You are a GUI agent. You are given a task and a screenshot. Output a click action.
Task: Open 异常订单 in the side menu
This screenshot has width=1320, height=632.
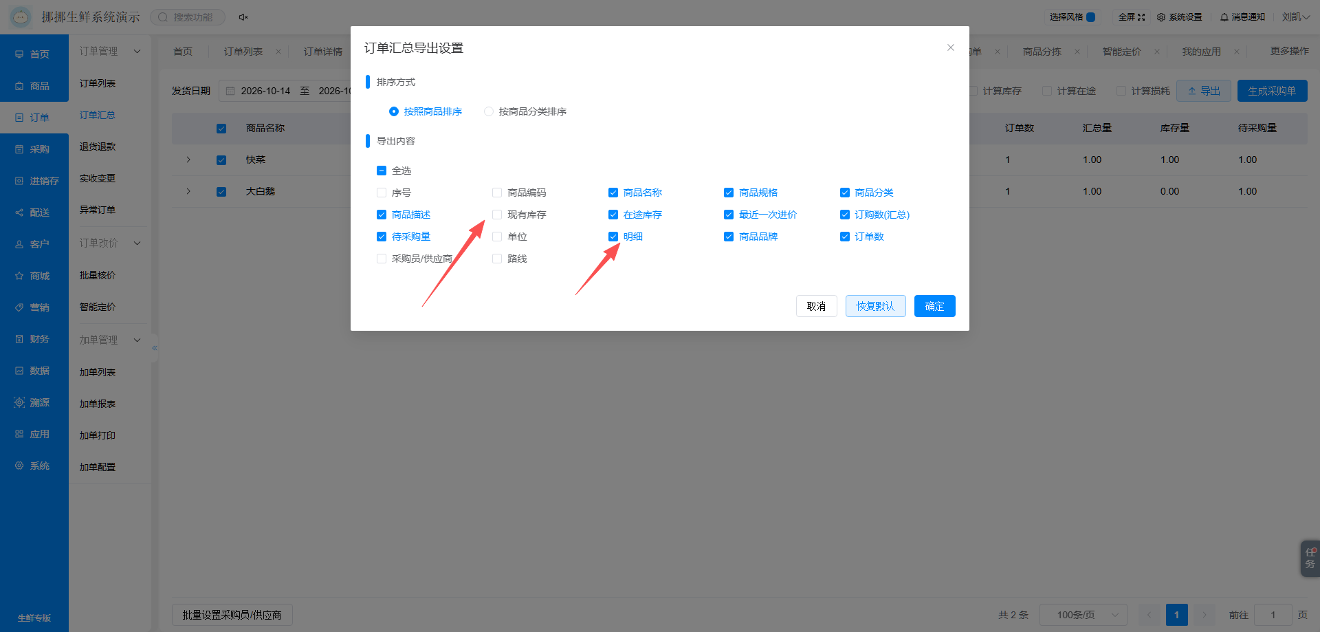click(98, 210)
